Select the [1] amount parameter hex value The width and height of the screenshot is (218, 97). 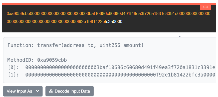120,75
